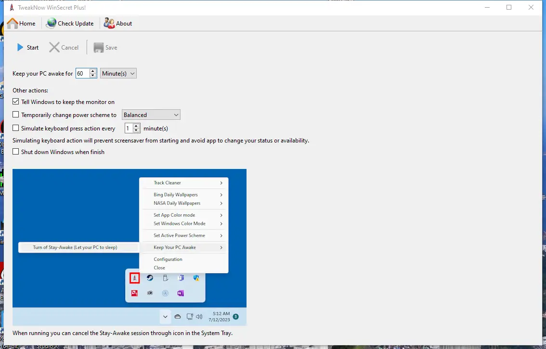Increase the awake duration spinner up arrow

pyautogui.click(x=92, y=71)
